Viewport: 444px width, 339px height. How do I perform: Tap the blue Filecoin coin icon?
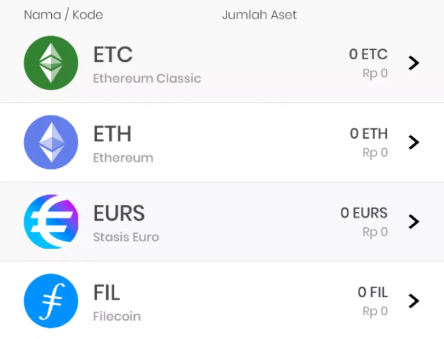coord(51,300)
